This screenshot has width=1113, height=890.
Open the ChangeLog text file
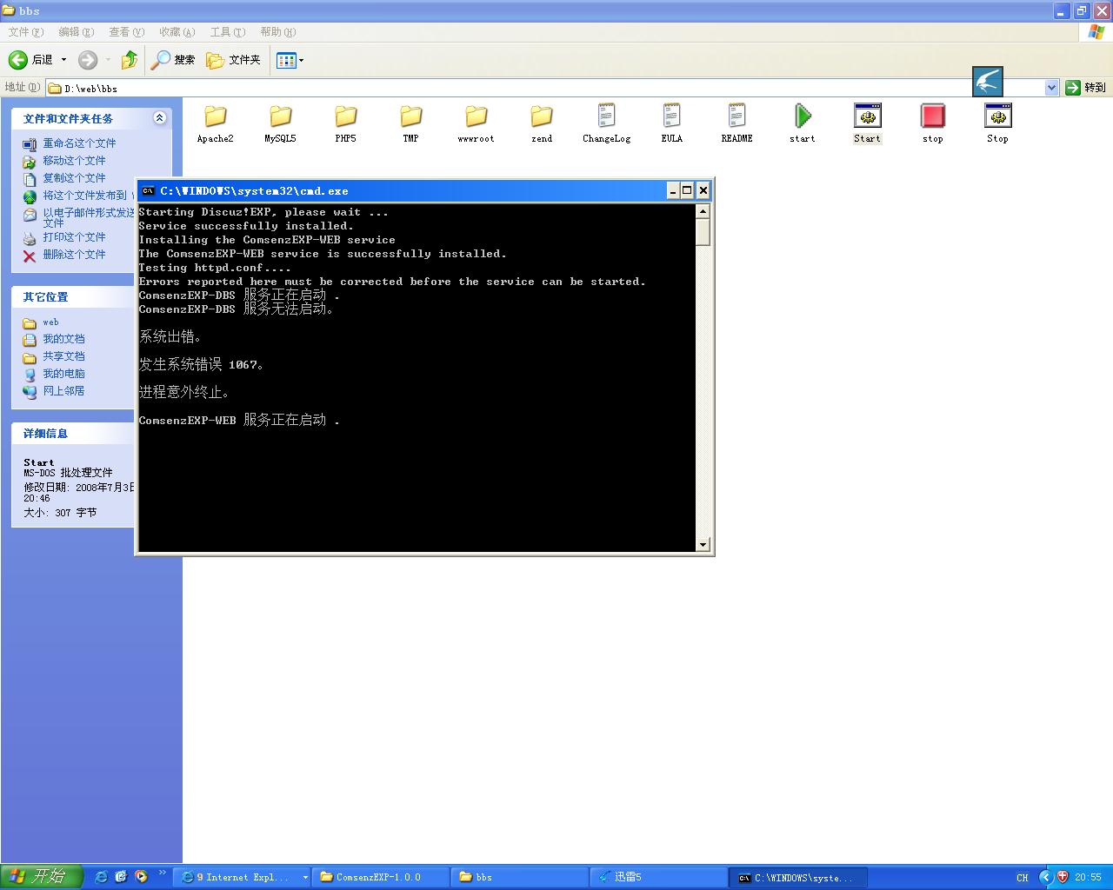pyautogui.click(x=606, y=116)
